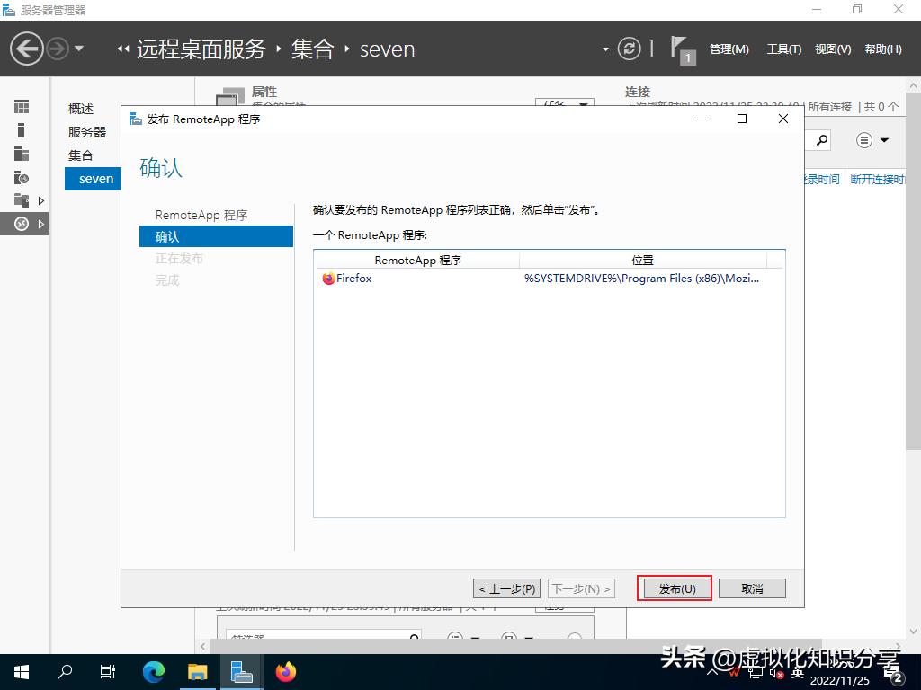Open File Explorer from the taskbar
Image resolution: width=921 pixels, height=690 pixels.
point(198,671)
